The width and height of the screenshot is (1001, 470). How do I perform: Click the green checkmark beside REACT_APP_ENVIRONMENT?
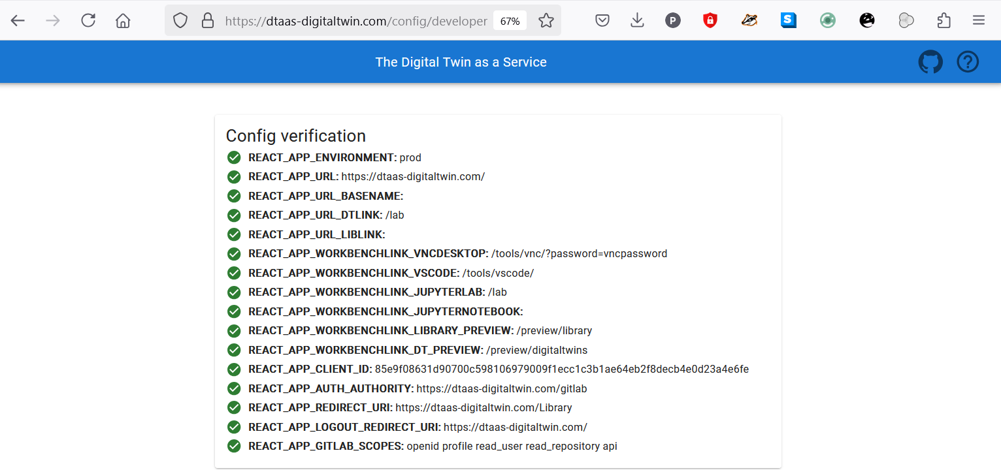click(234, 157)
